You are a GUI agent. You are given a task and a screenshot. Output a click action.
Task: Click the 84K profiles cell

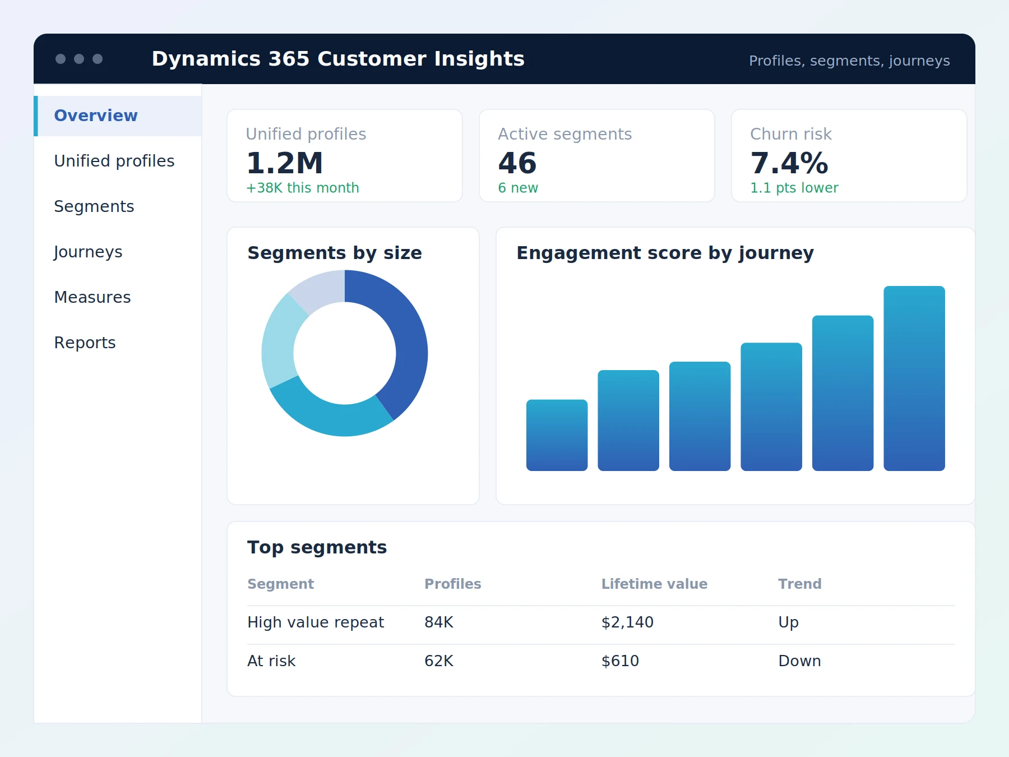pyautogui.click(x=439, y=622)
